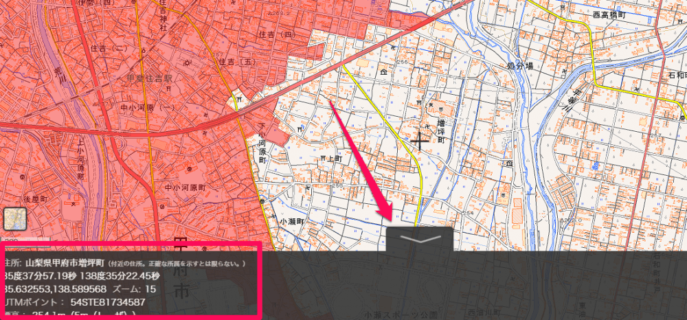Click the 増坪町 label on the map

(x=441, y=130)
